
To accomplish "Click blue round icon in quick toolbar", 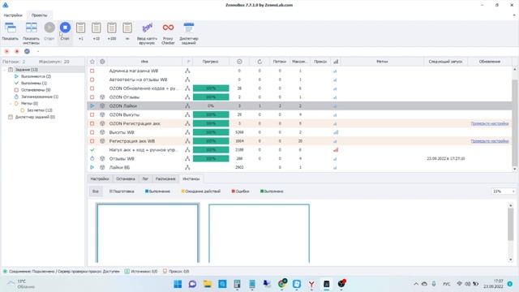I will (27, 51).
